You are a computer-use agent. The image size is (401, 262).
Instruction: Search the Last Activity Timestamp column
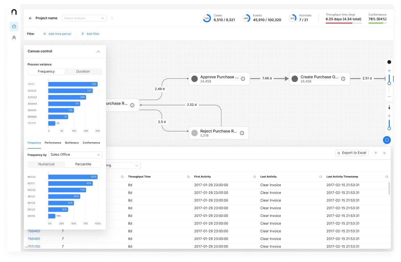[387, 177]
